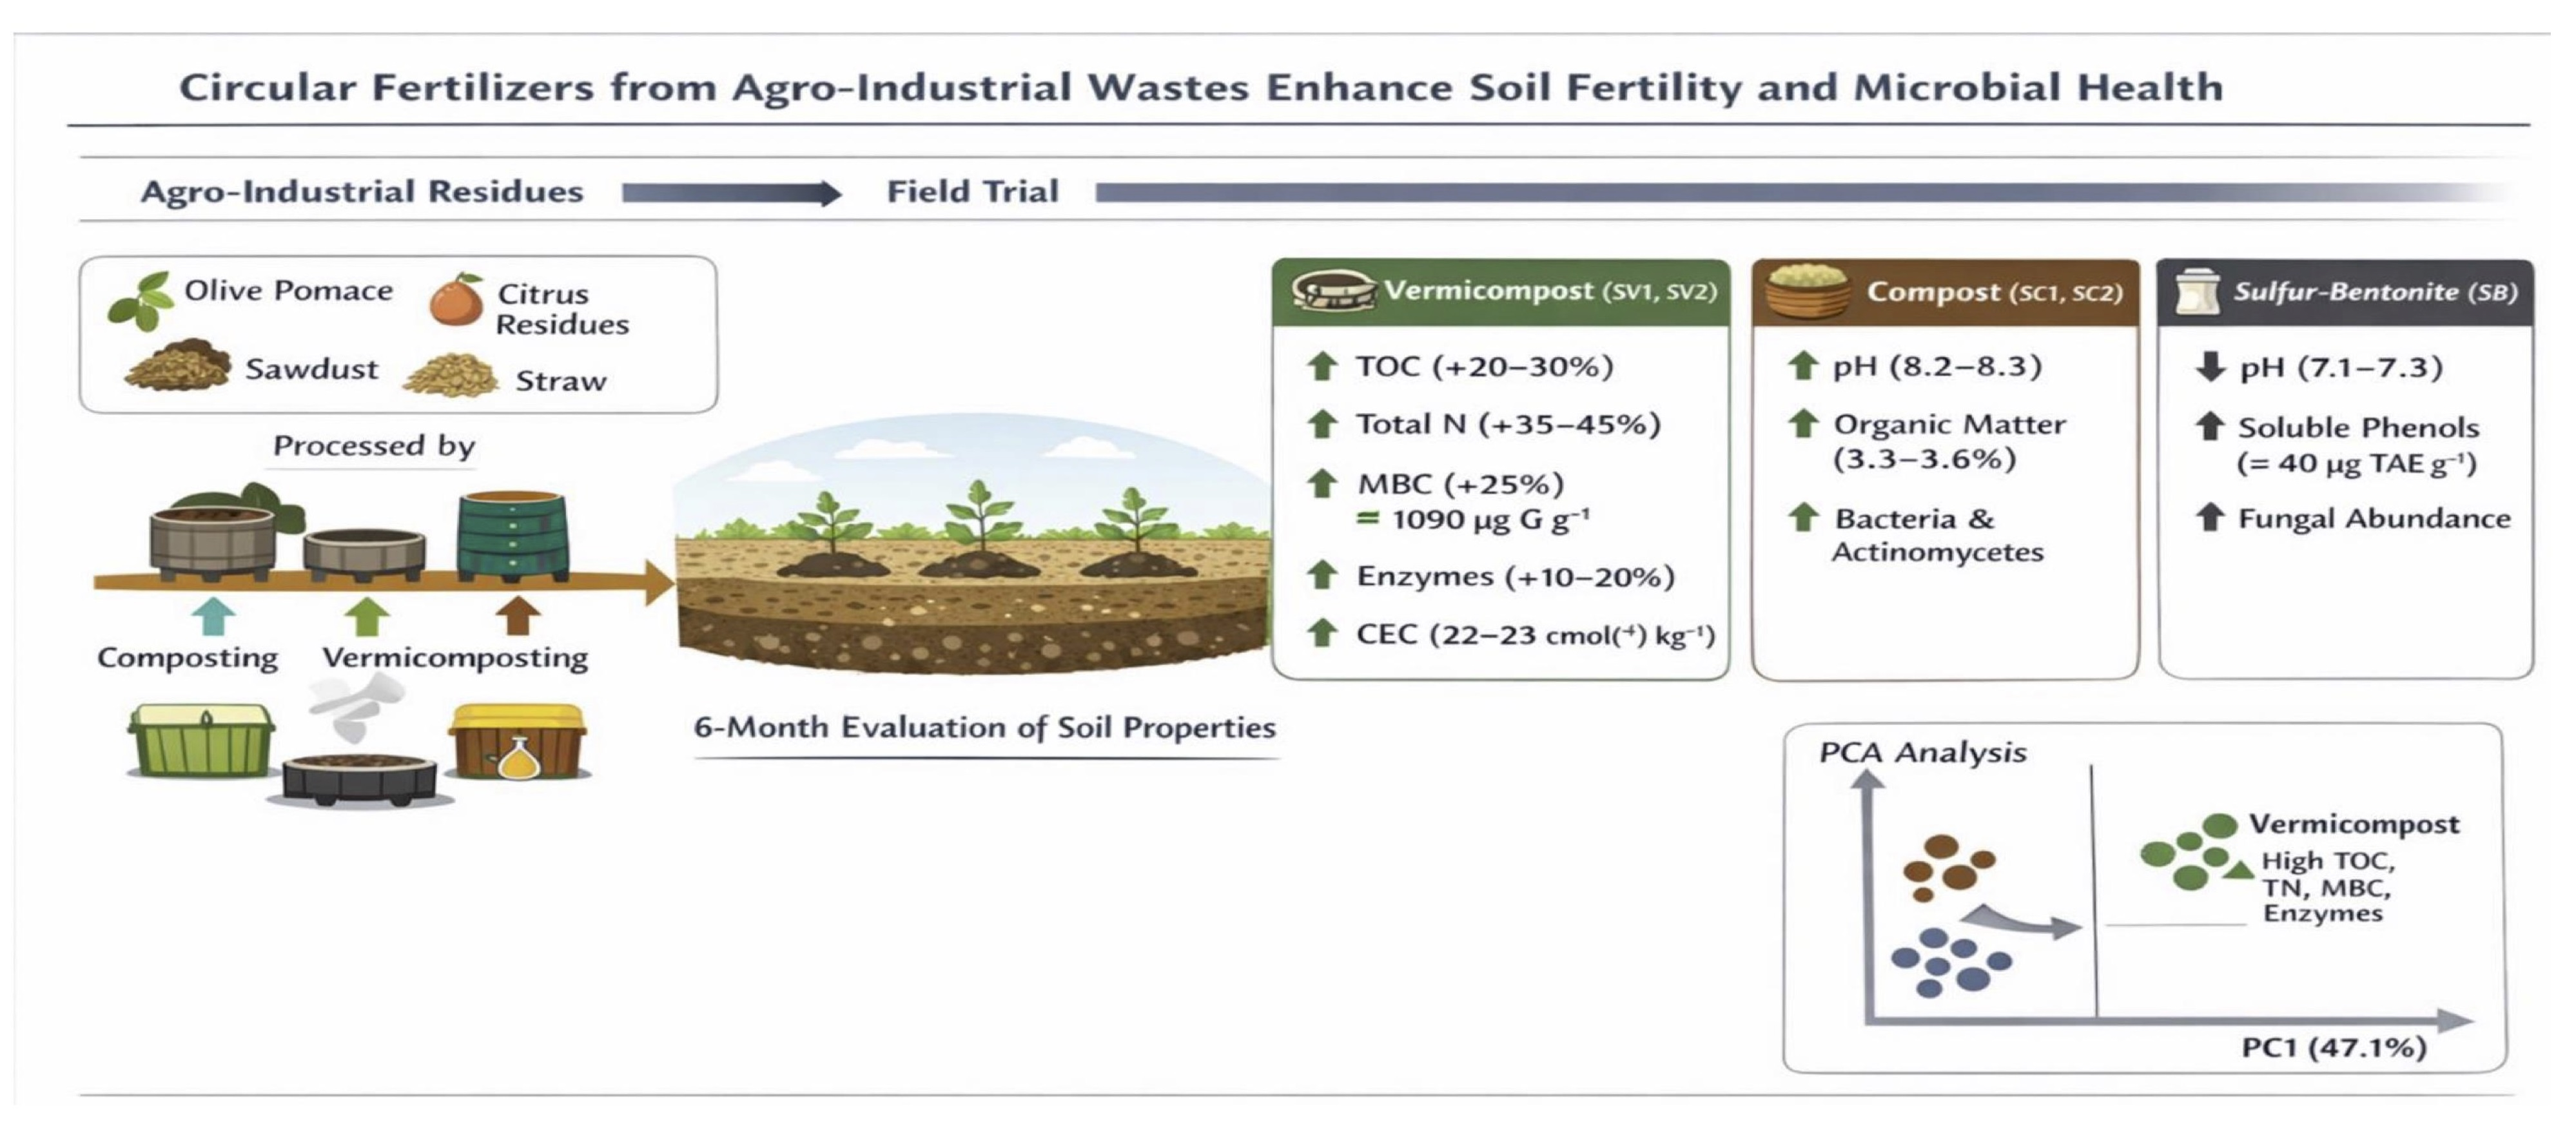Viewport: 2576px width, 1124px height.
Task: Click the Agro-Industrial Residues heading
Action: (362, 192)
